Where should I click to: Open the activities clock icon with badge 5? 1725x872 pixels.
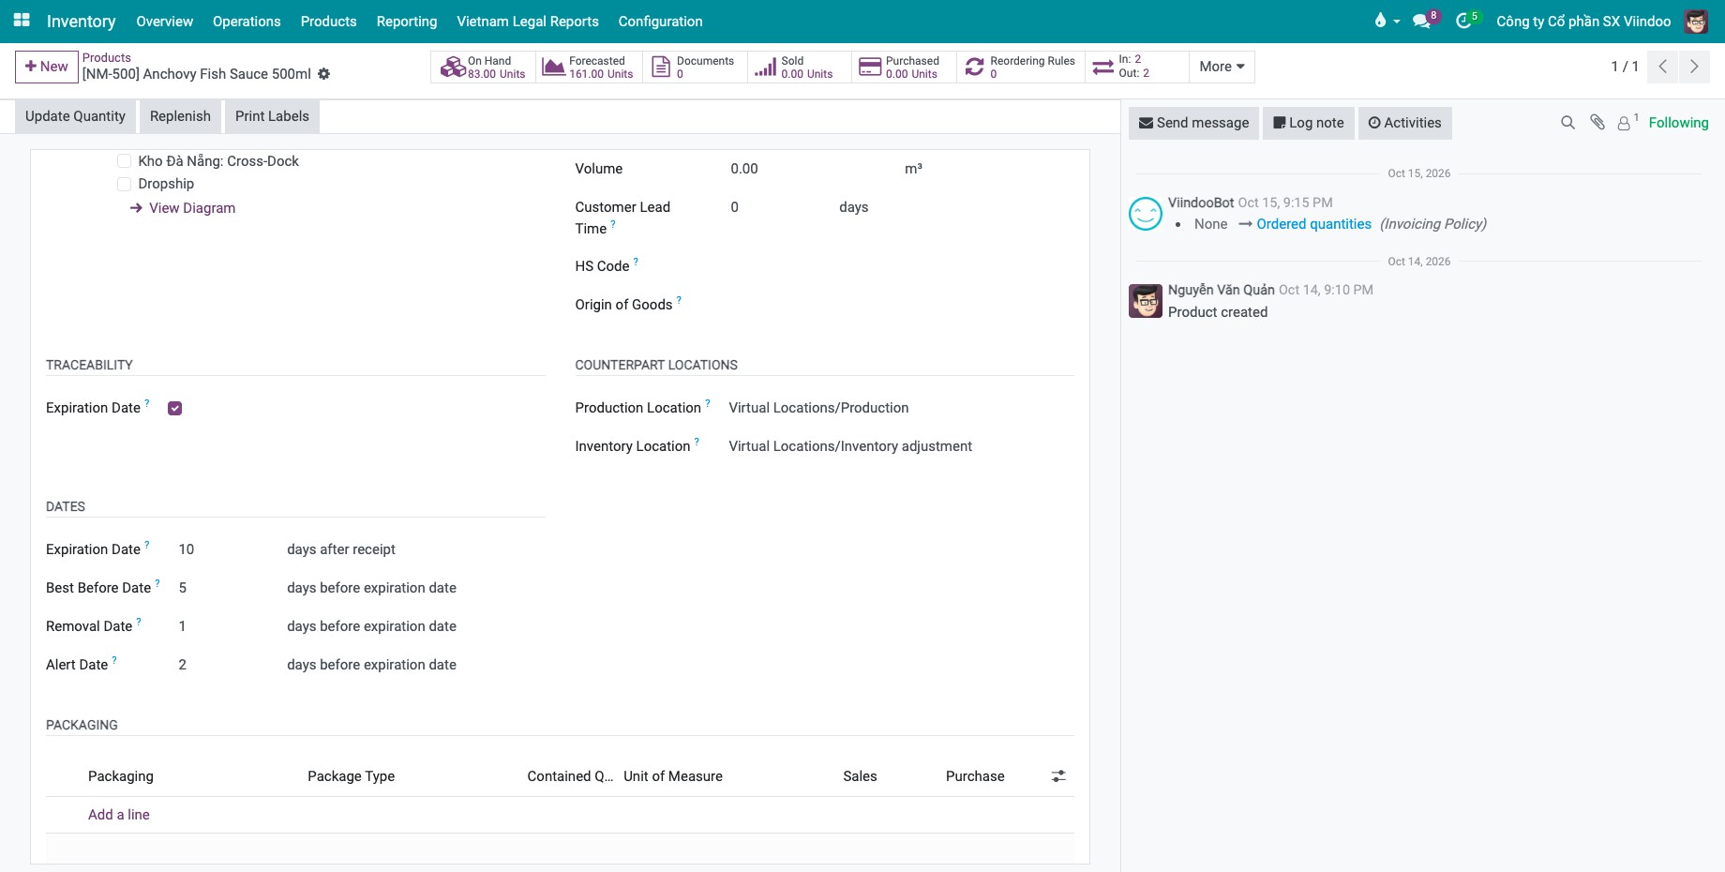(x=1466, y=21)
